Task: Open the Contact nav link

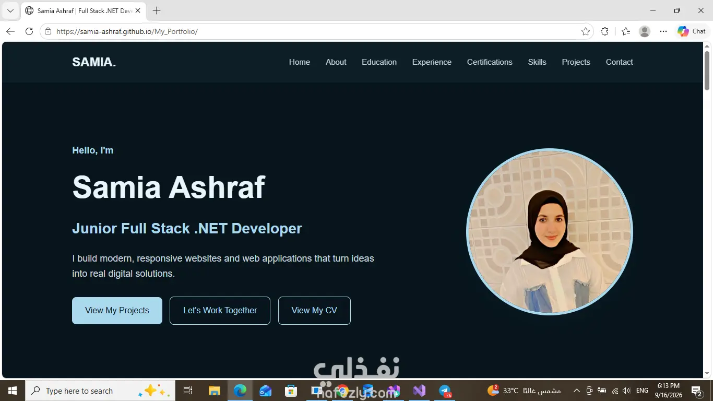Action: (619, 62)
